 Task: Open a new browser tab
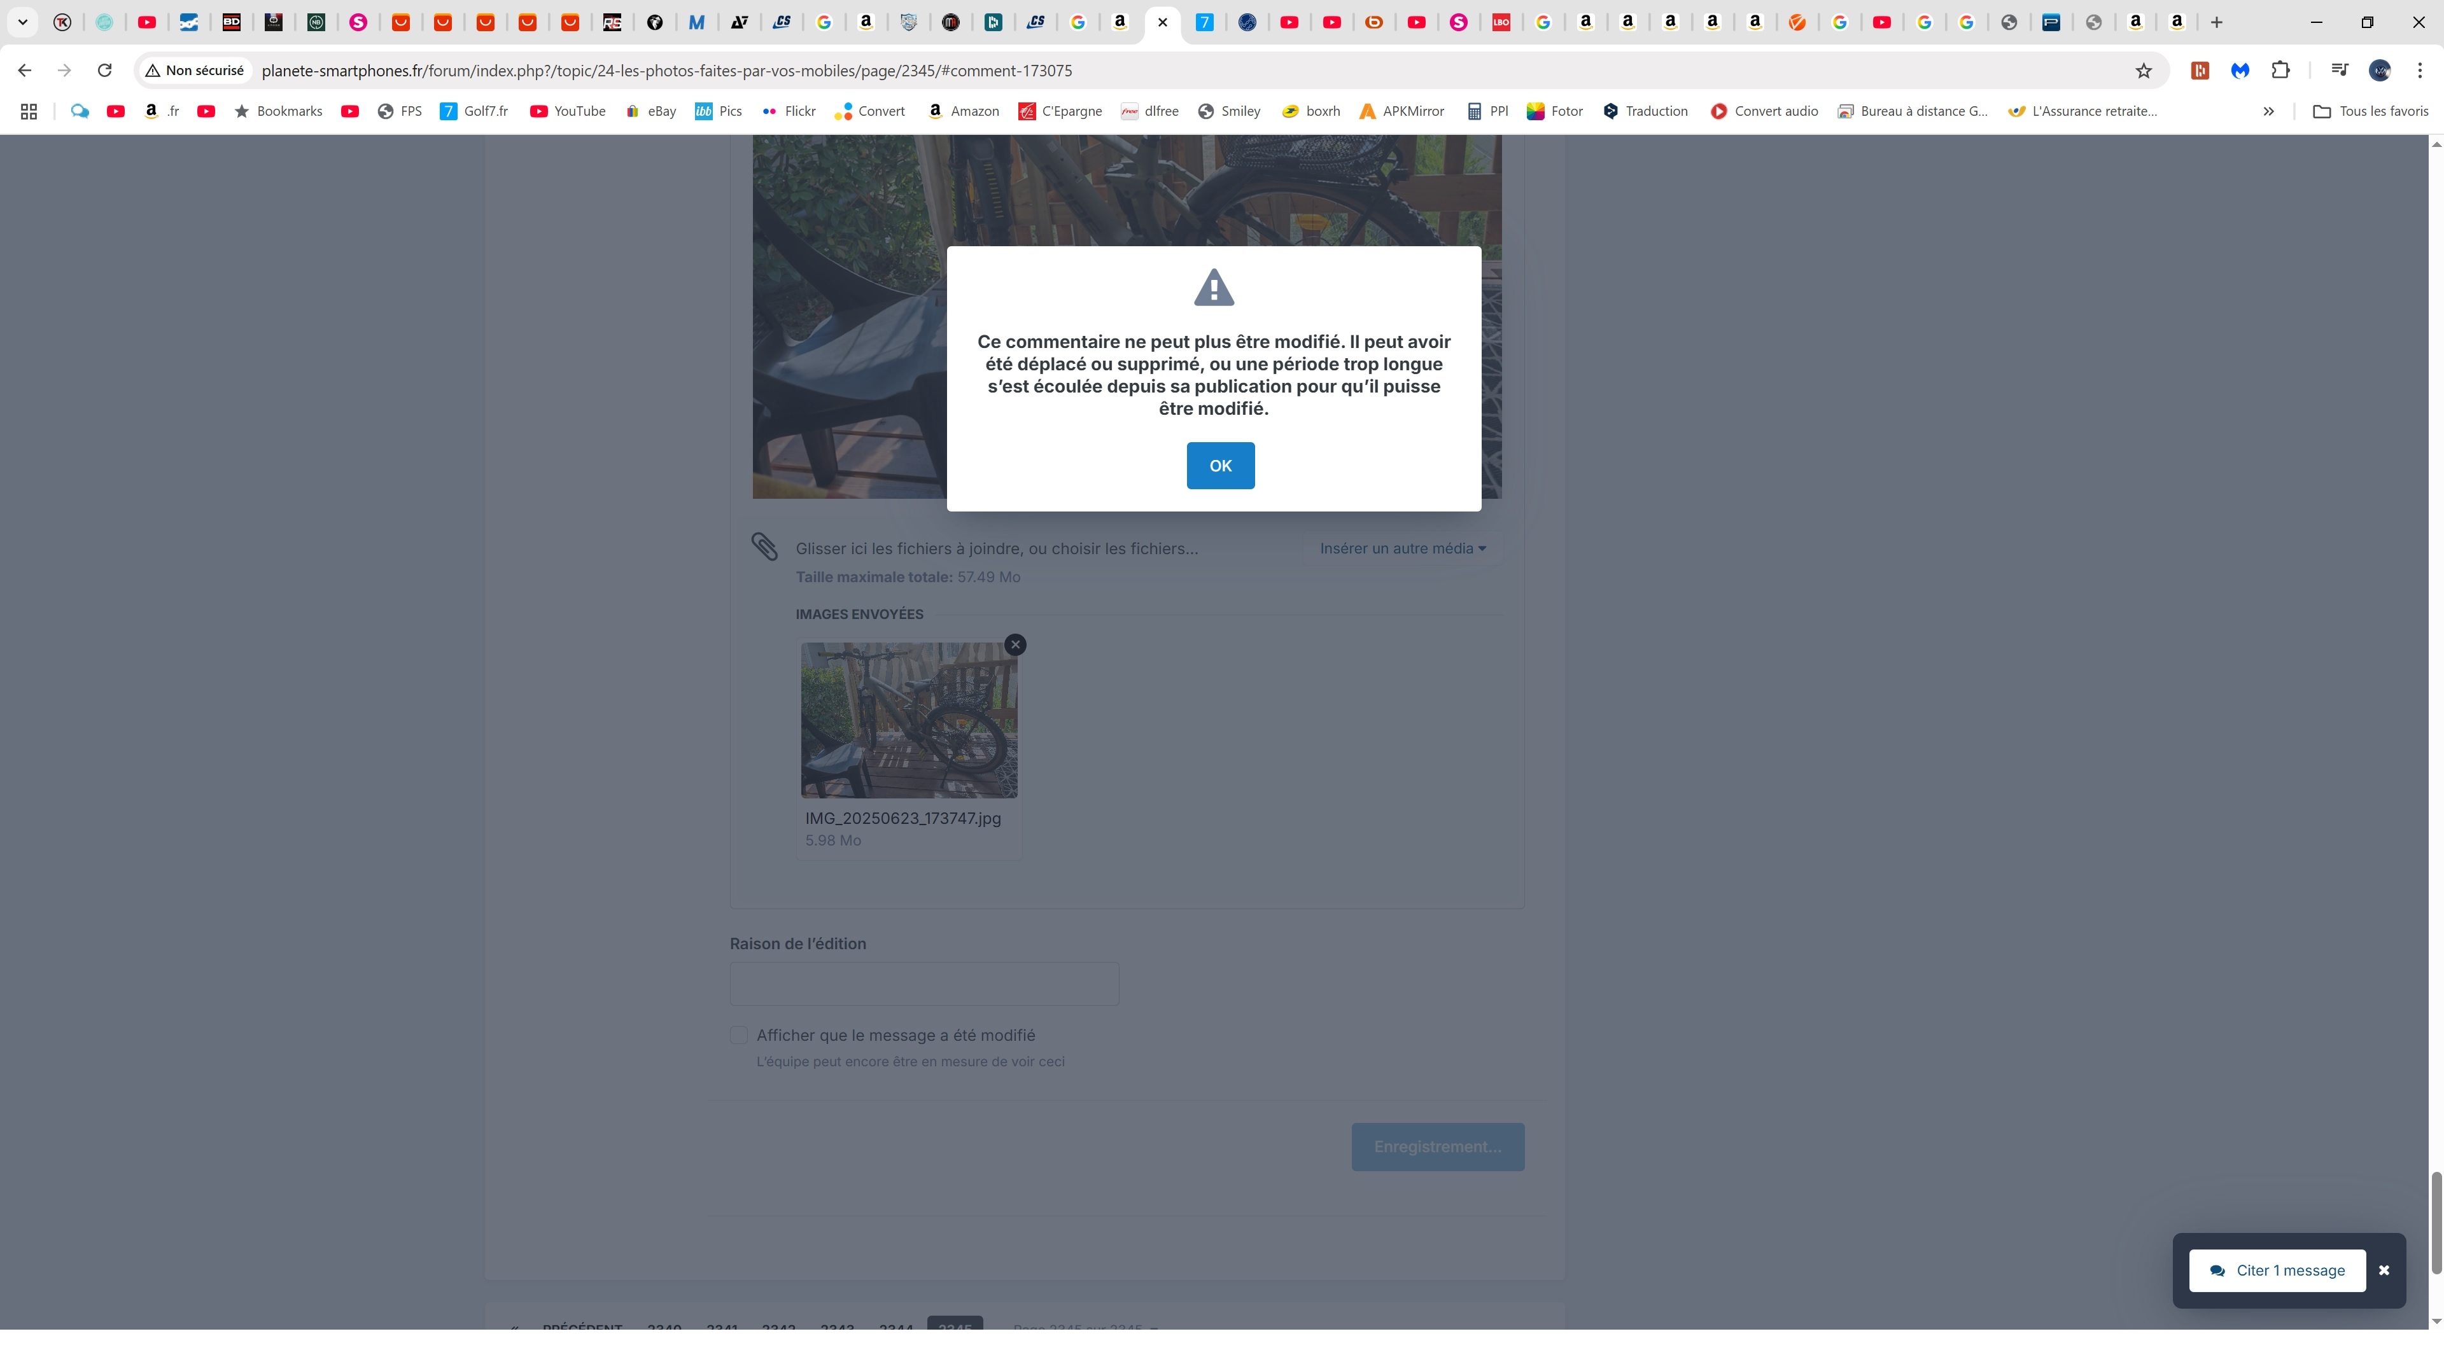(2216, 22)
